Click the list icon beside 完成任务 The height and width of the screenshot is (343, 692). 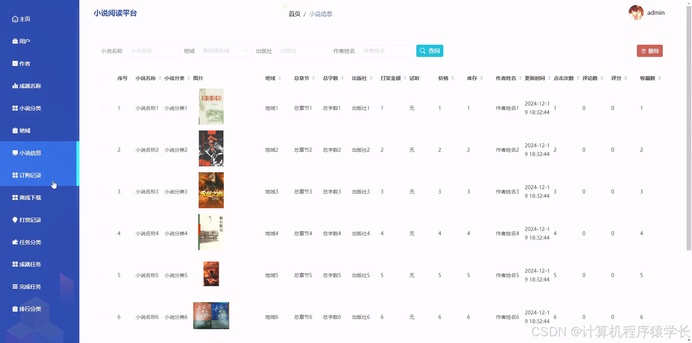point(15,287)
